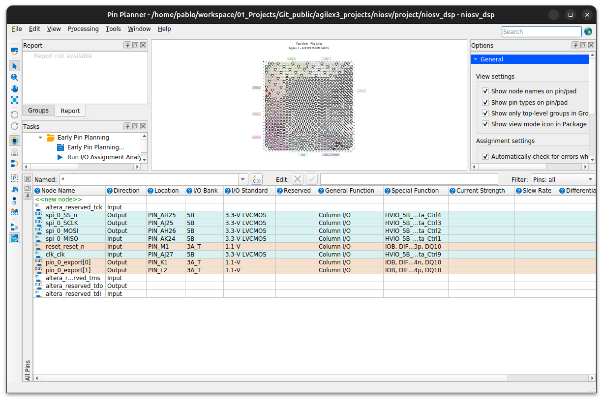Select the arrow pointer tool
This screenshot has height=401, width=603.
click(14, 66)
